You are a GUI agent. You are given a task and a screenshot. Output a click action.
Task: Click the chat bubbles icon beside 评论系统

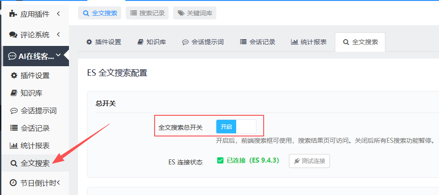pos(13,35)
